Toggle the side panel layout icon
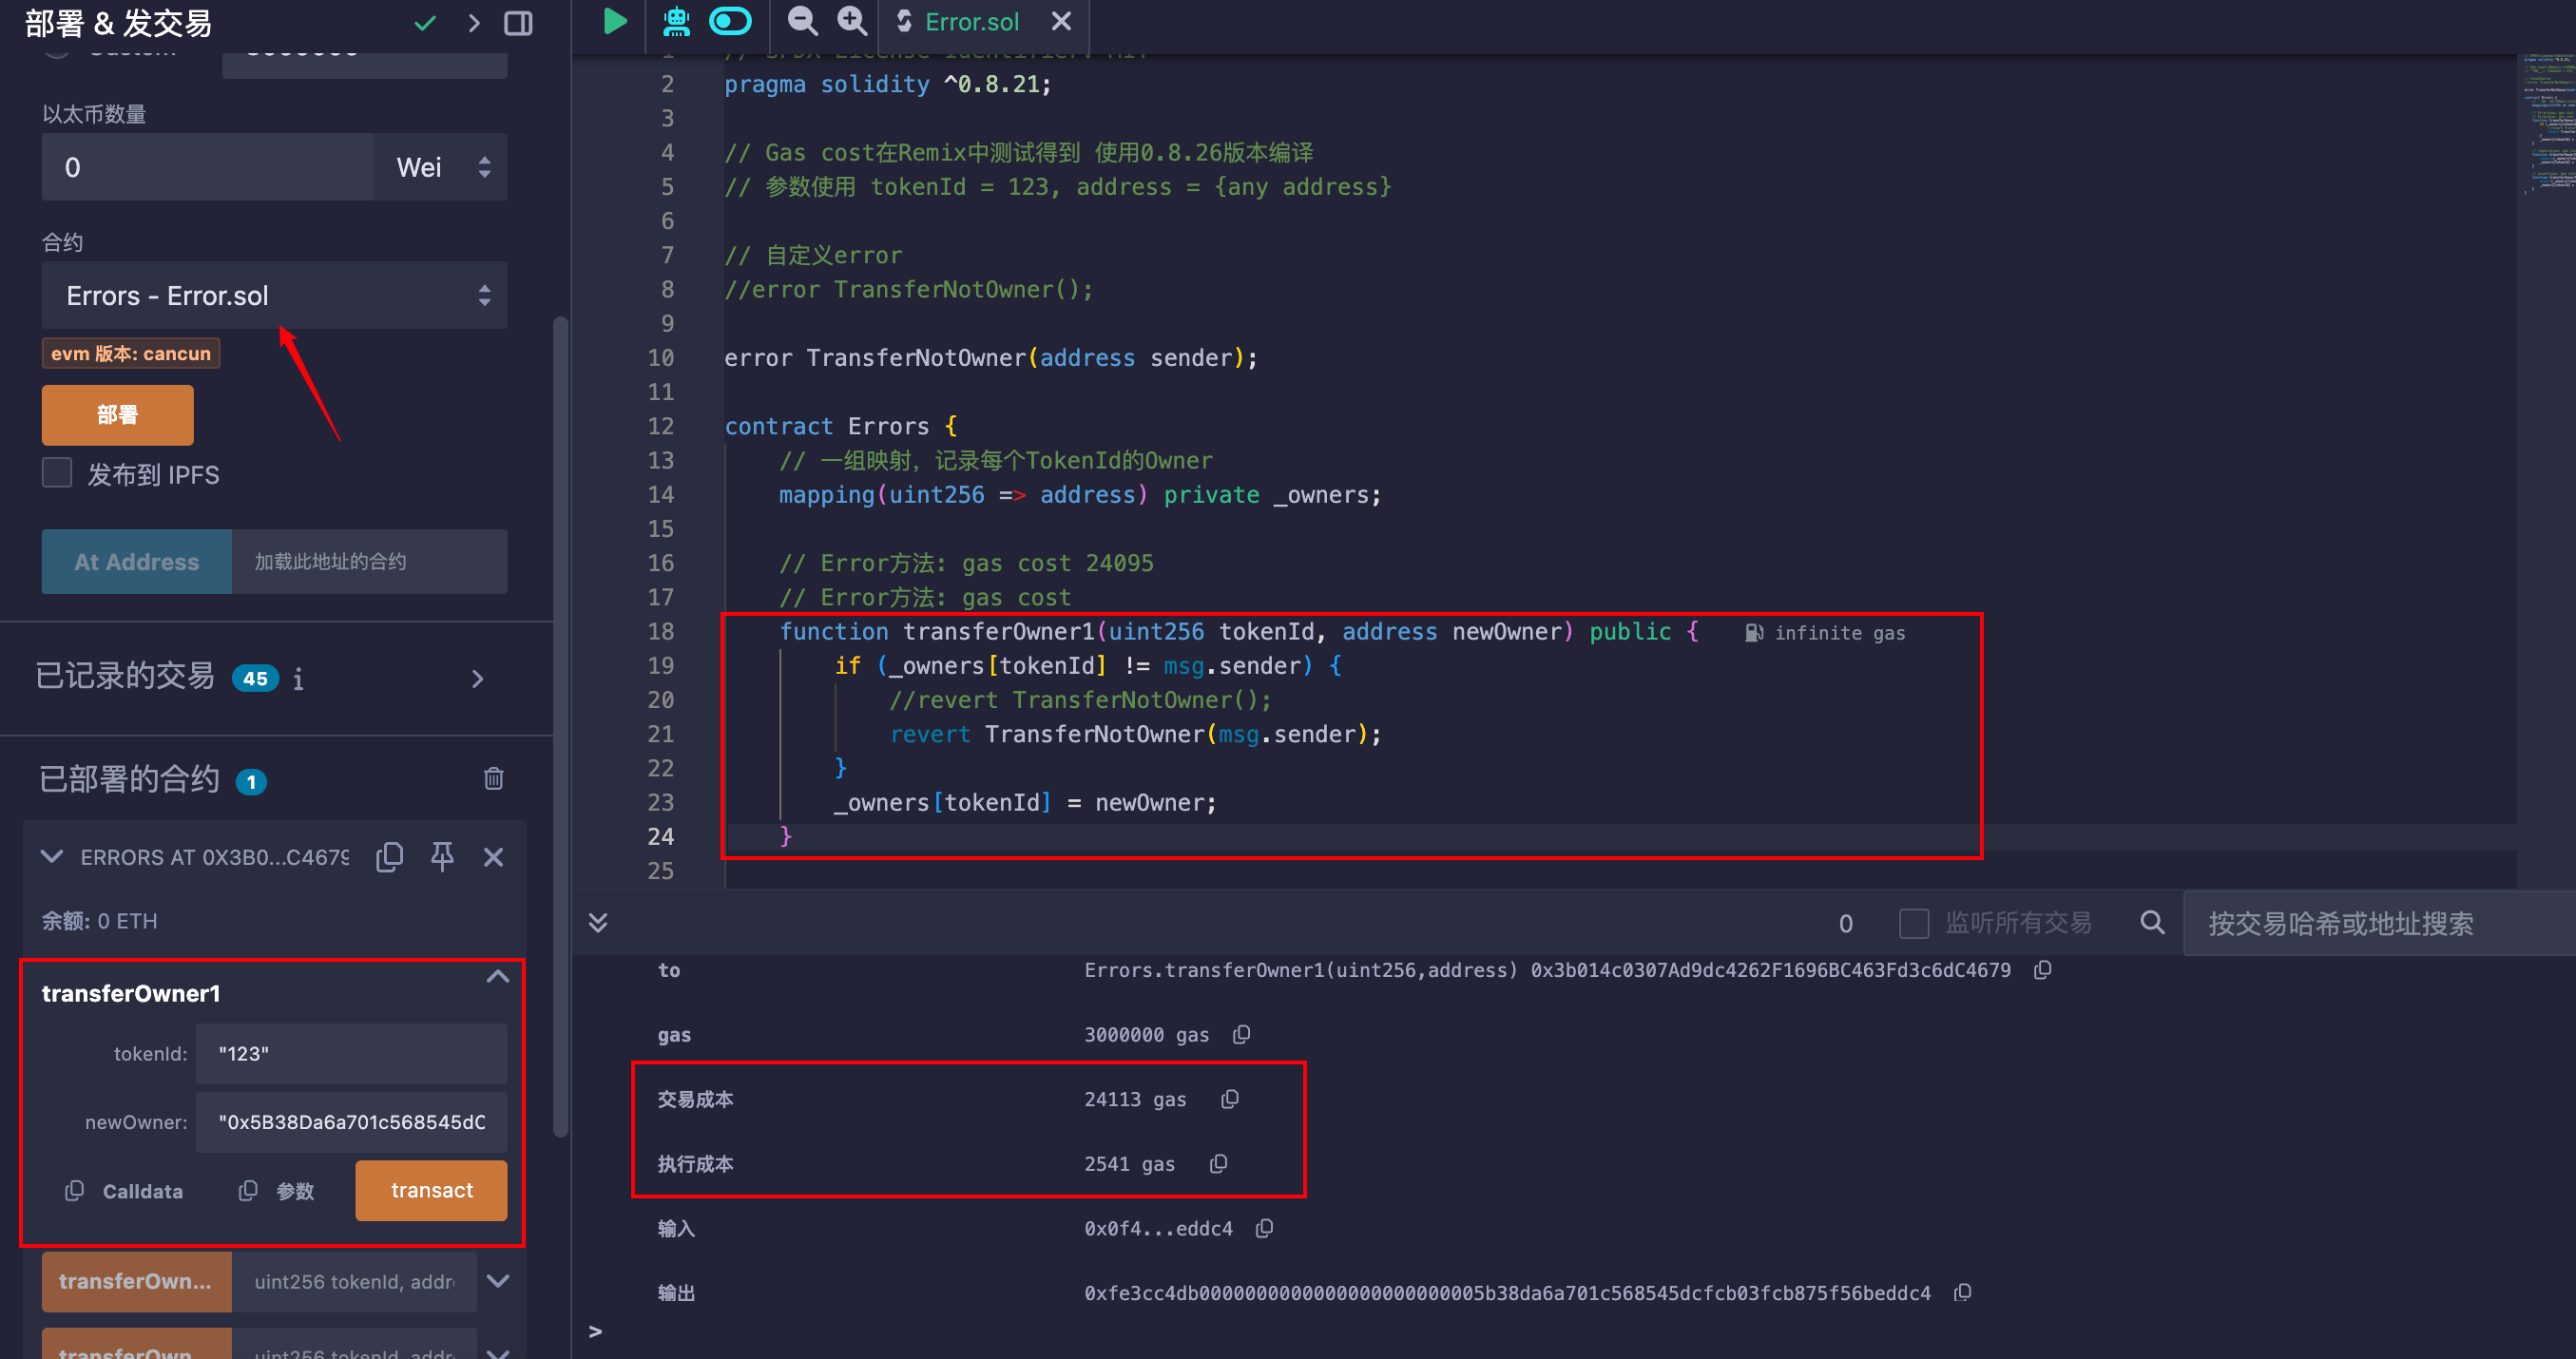This screenshot has width=2576, height=1359. click(518, 23)
